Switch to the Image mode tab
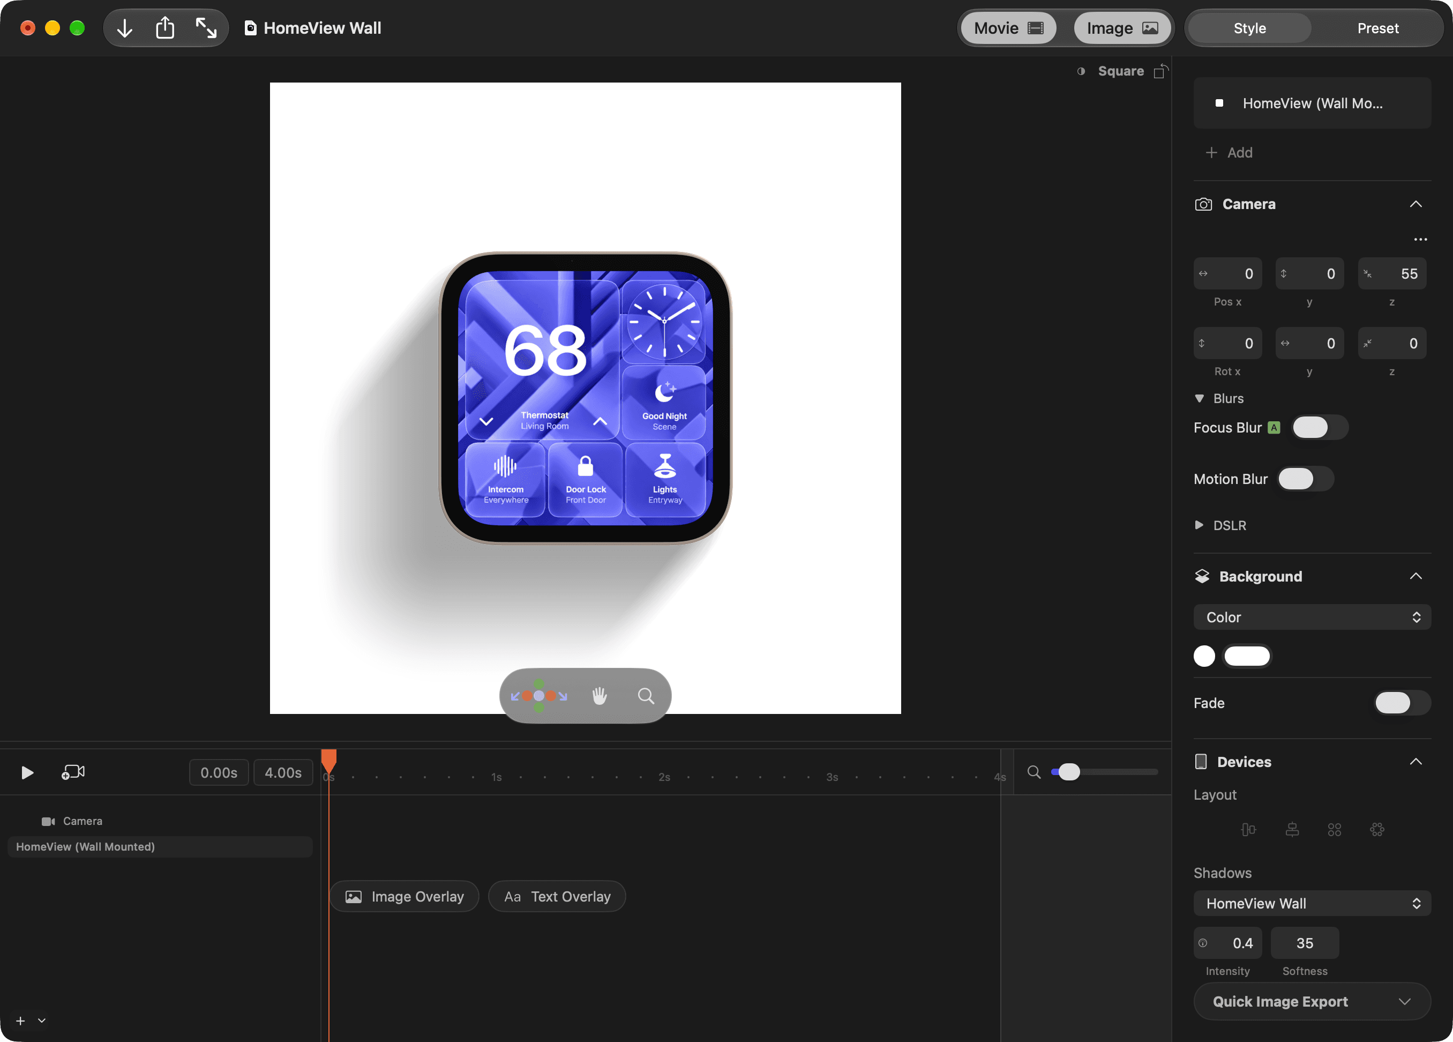Image resolution: width=1453 pixels, height=1042 pixels. (x=1122, y=28)
